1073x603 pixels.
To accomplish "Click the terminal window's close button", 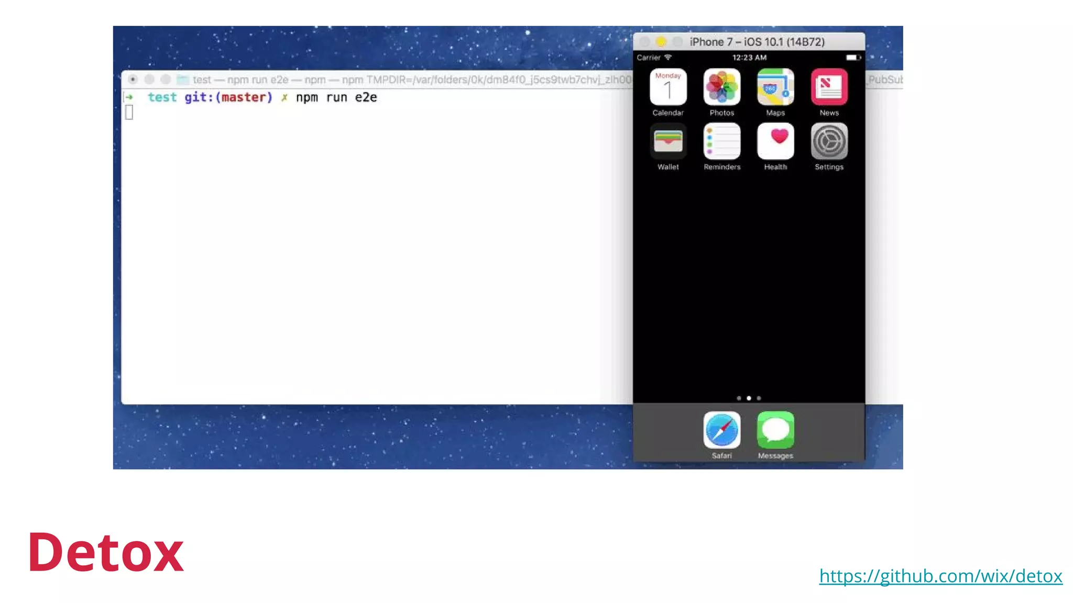I will tap(133, 80).
